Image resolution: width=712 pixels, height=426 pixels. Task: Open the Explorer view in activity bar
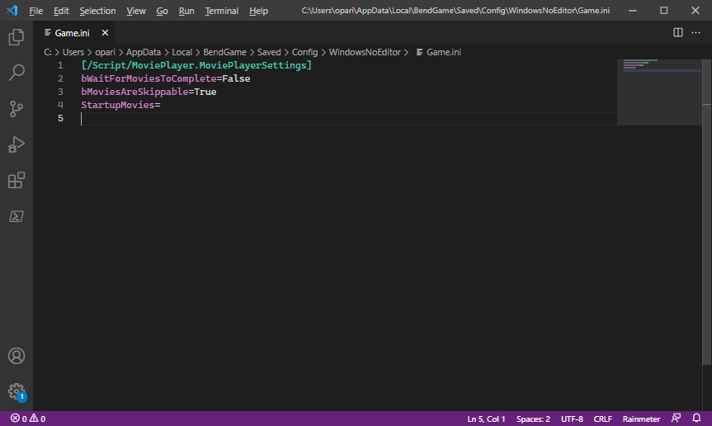click(x=17, y=37)
